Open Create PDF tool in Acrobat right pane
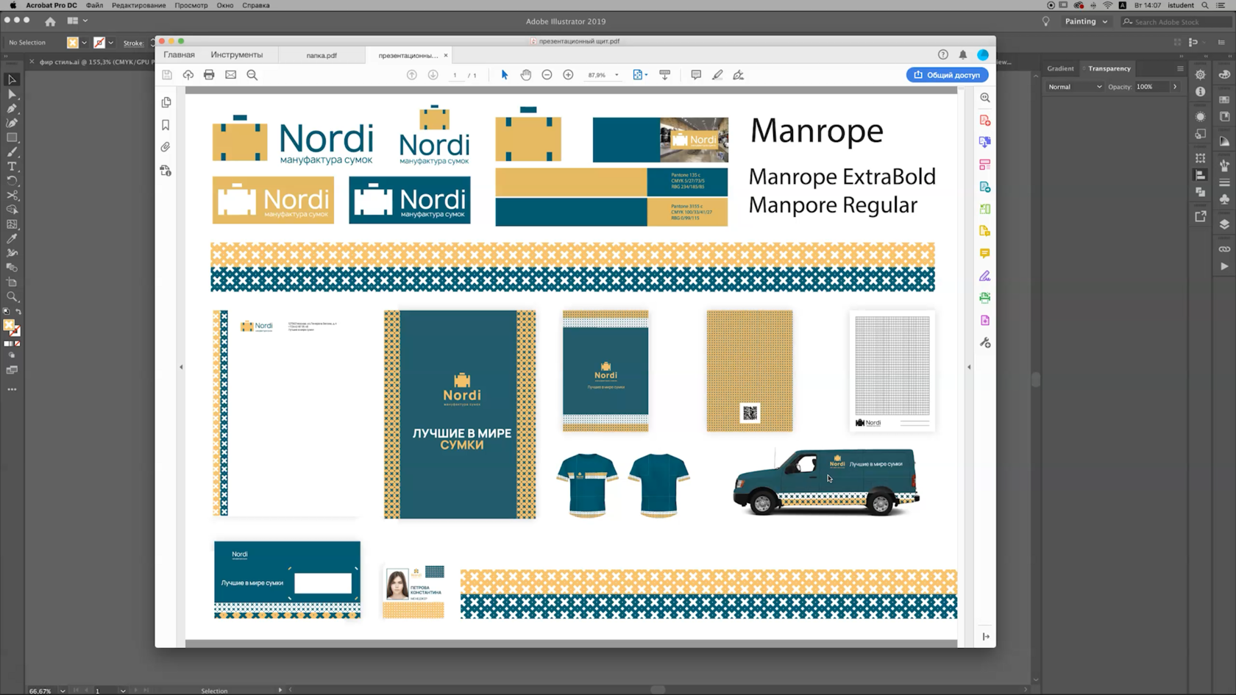Image resolution: width=1236 pixels, height=695 pixels. [x=985, y=120]
